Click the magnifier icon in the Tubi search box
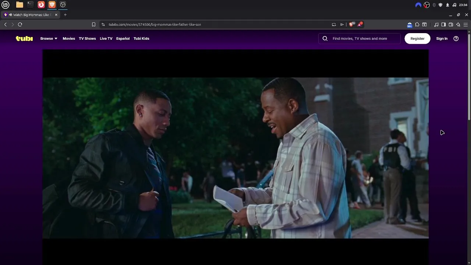This screenshot has height=265, width=471. (x=325, y=38)
